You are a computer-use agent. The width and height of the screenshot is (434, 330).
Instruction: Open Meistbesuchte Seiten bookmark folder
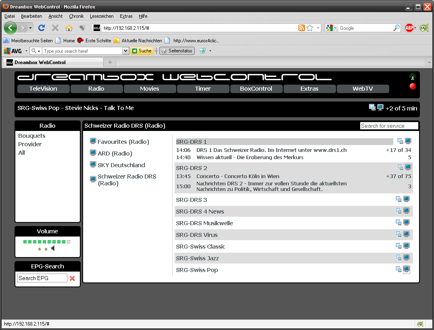(28, 41)
